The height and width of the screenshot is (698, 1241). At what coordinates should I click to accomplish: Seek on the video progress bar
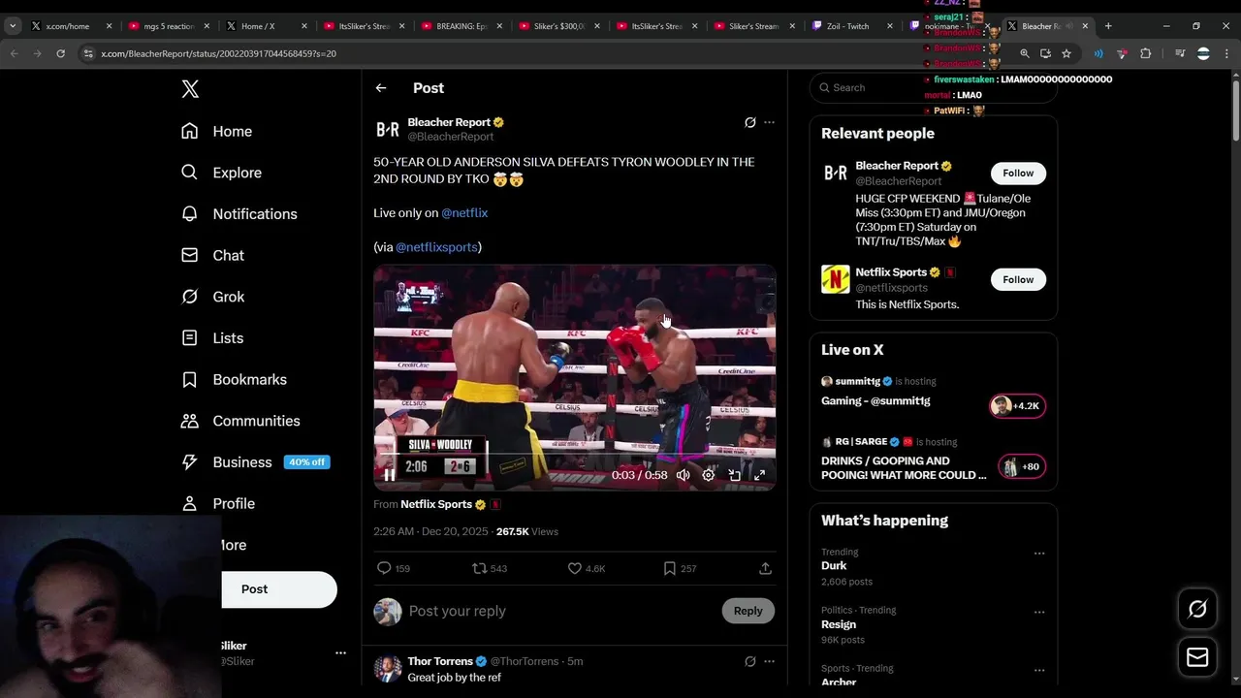click(x=574, y=454)
